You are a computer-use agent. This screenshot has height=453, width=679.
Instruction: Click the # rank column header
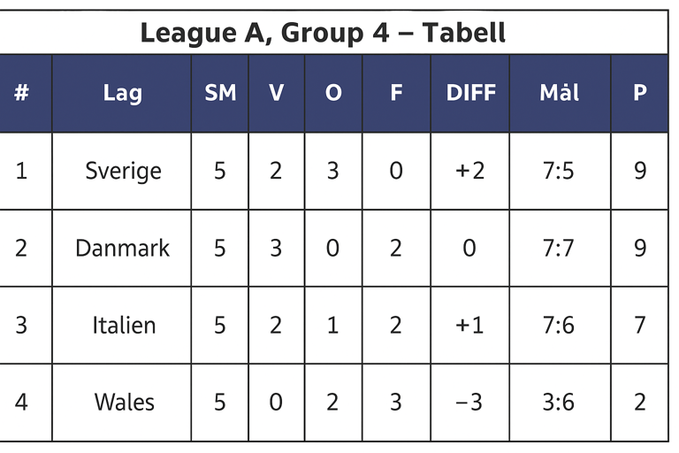pos(21,93)
